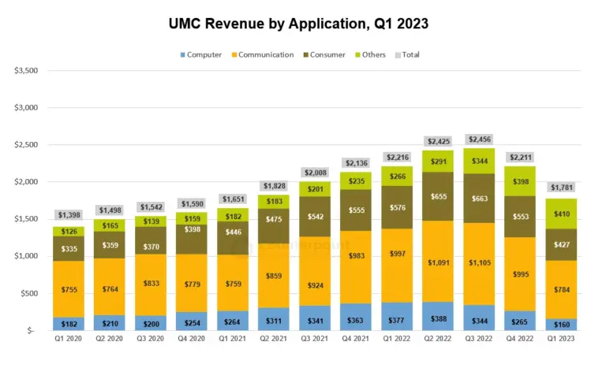
Task: Click the $446 consumer value
Action: (x=233, y=232)
